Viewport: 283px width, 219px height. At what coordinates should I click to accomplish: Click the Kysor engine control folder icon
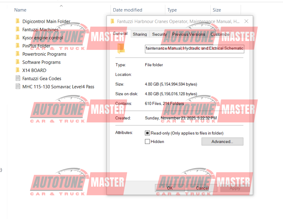(x=18, y=38)
